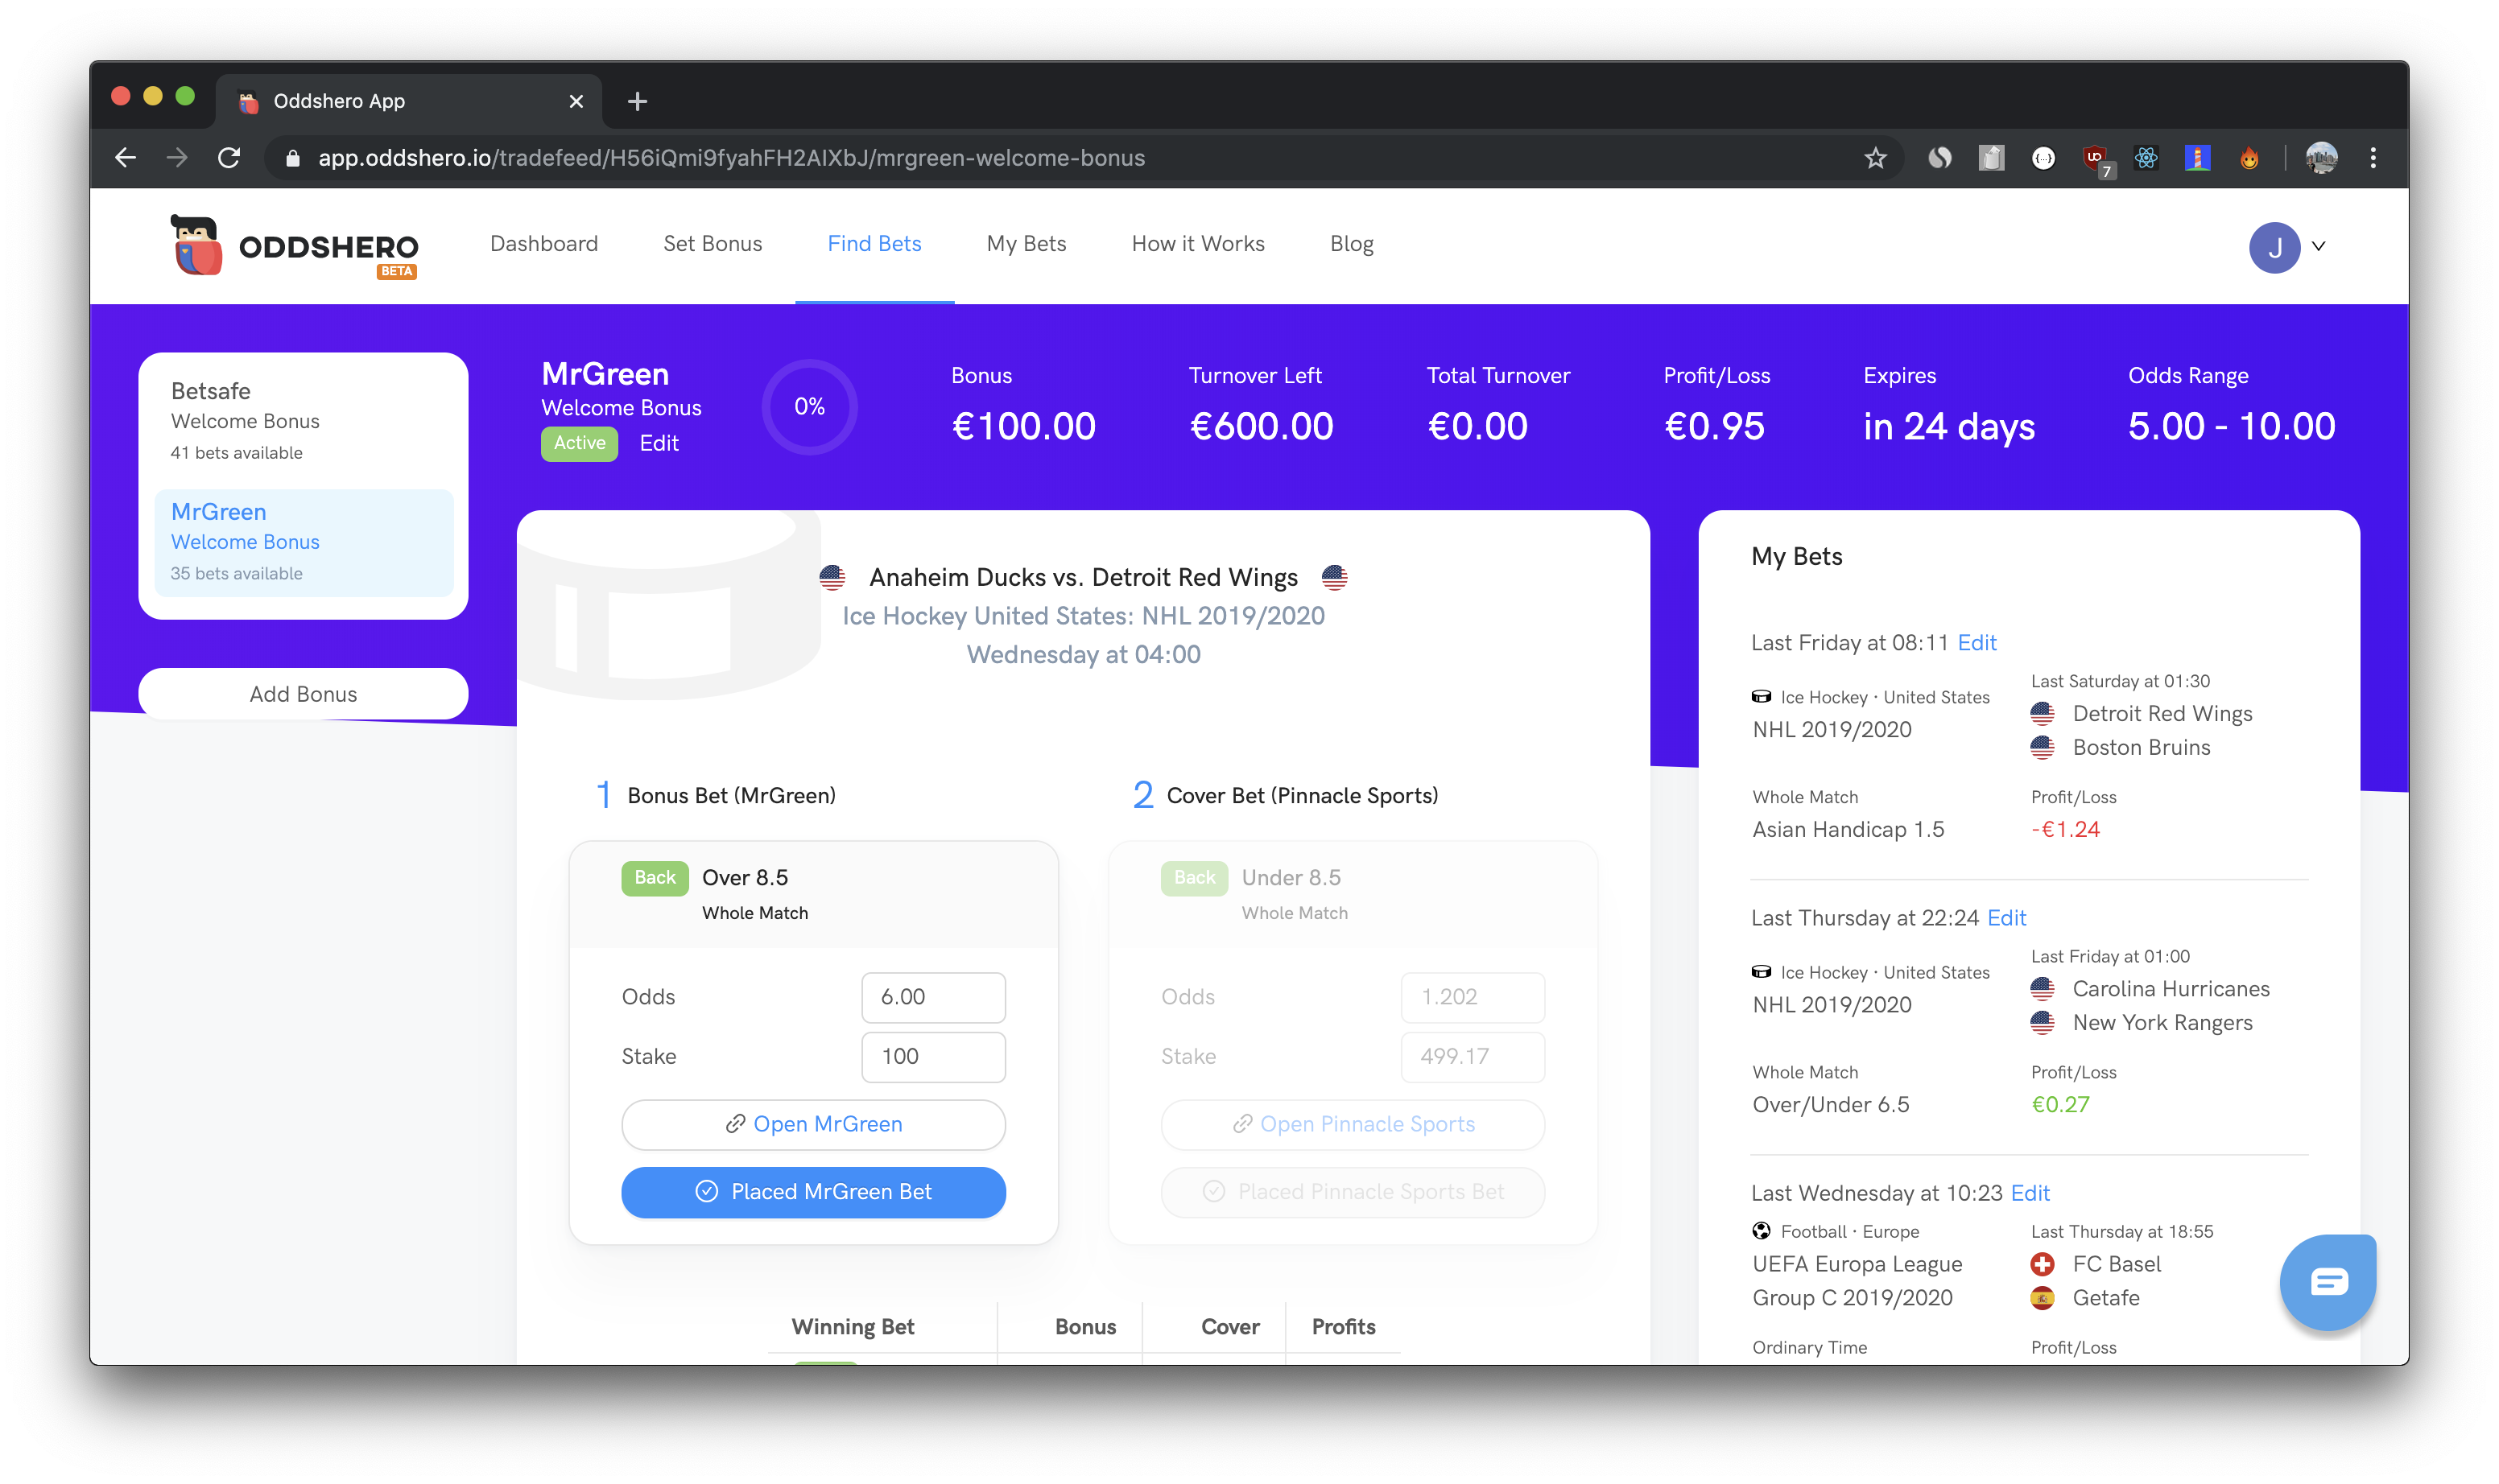Bookmark page with the star icon

coord(1875,158)
